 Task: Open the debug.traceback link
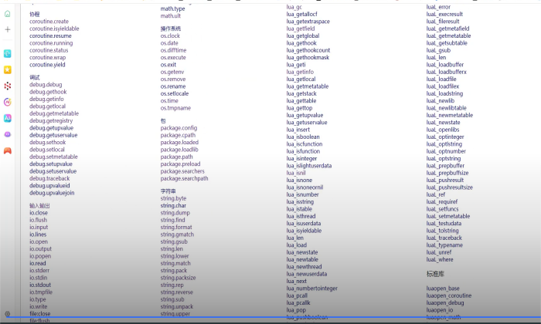[49, 178]
